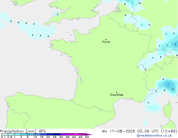Pick the 45–50 mm legend swatch
178x138 pixels.
click(x=83, y=134)
